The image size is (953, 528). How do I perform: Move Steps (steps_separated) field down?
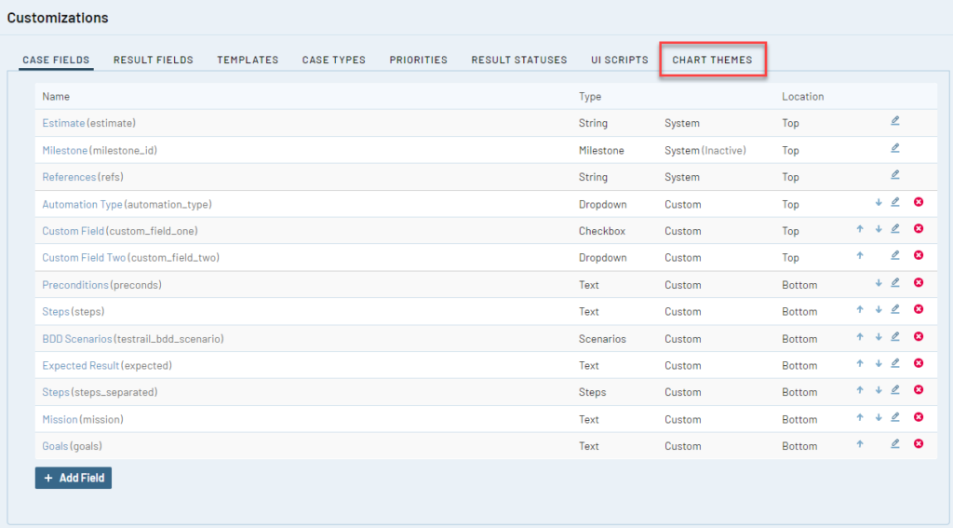click(878, 390)
